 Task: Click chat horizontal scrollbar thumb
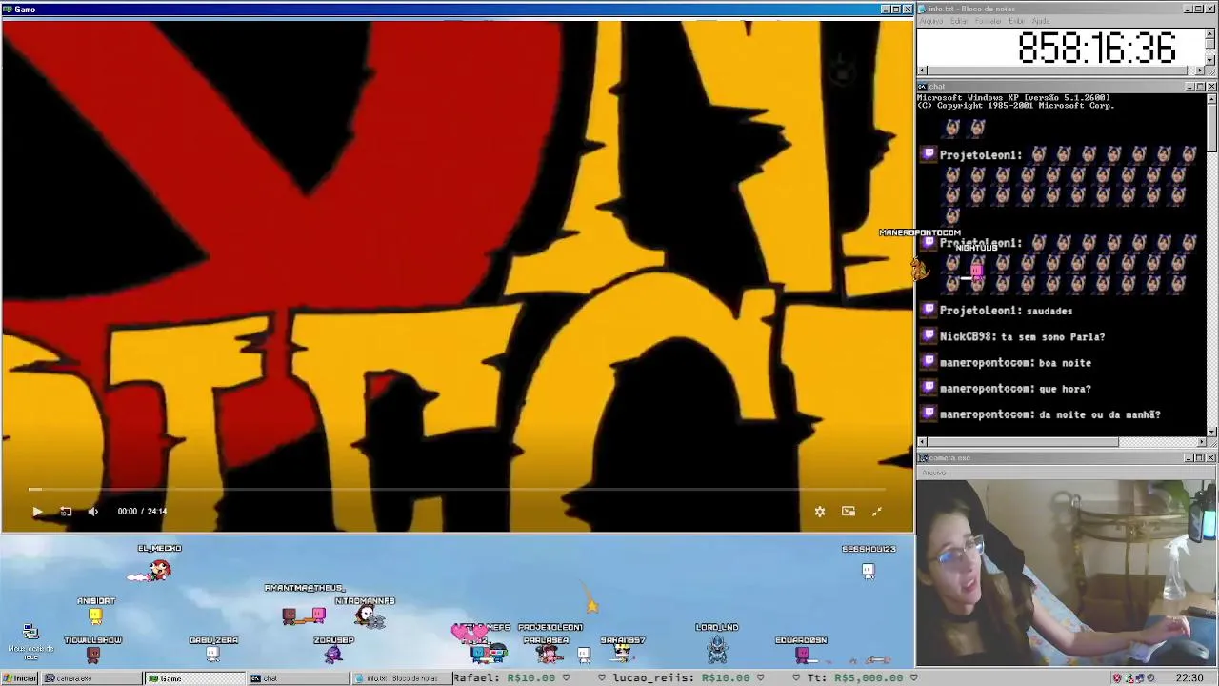(1023, 442)
